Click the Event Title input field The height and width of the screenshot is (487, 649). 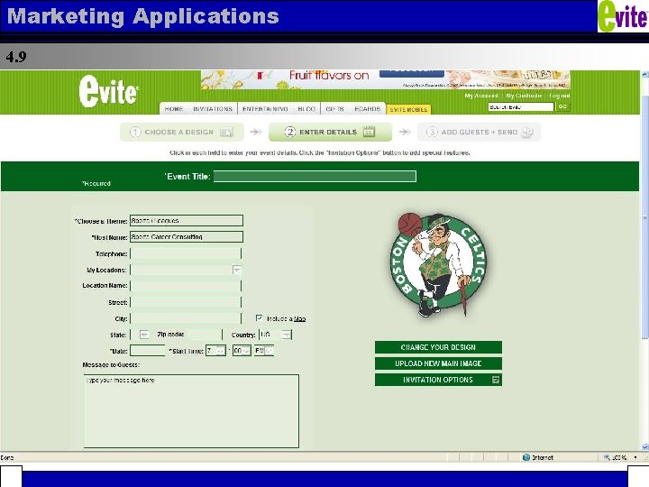click(x=315, y=177)
